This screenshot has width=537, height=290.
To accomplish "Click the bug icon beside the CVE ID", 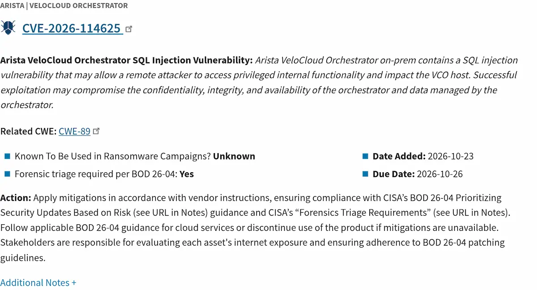I will coord(8,28).
